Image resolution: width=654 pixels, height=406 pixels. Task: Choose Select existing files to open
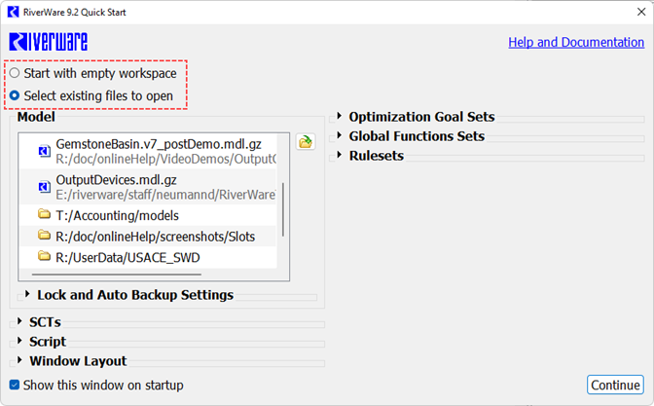pyautogui.click(x=15, y=96)
